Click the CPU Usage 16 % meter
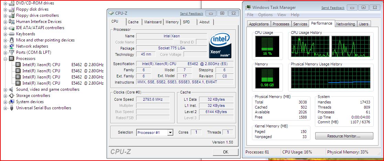The image size is (384, 161). tap(267, 47)
